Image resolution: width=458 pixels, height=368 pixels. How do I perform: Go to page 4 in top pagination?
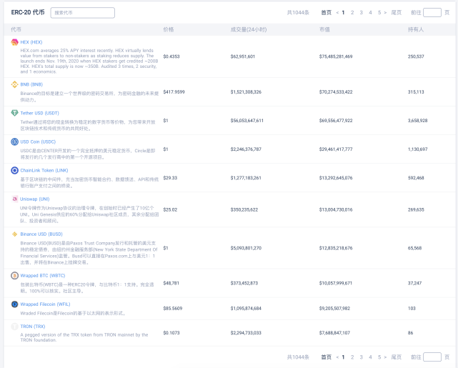point(370,13)
